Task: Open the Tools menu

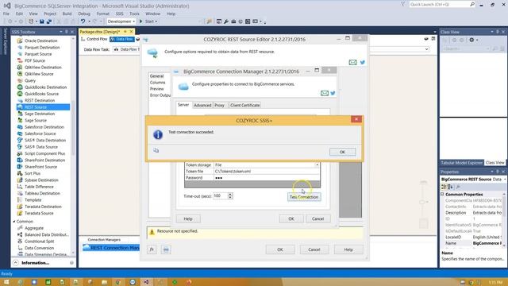Action: point(134,14)
